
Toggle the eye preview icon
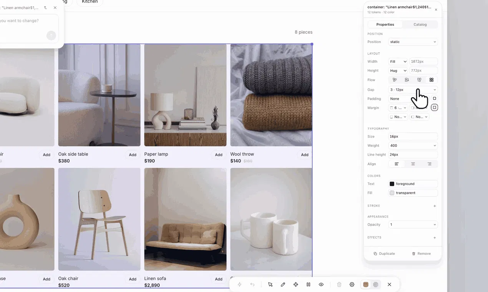click(x=321, y=285)
